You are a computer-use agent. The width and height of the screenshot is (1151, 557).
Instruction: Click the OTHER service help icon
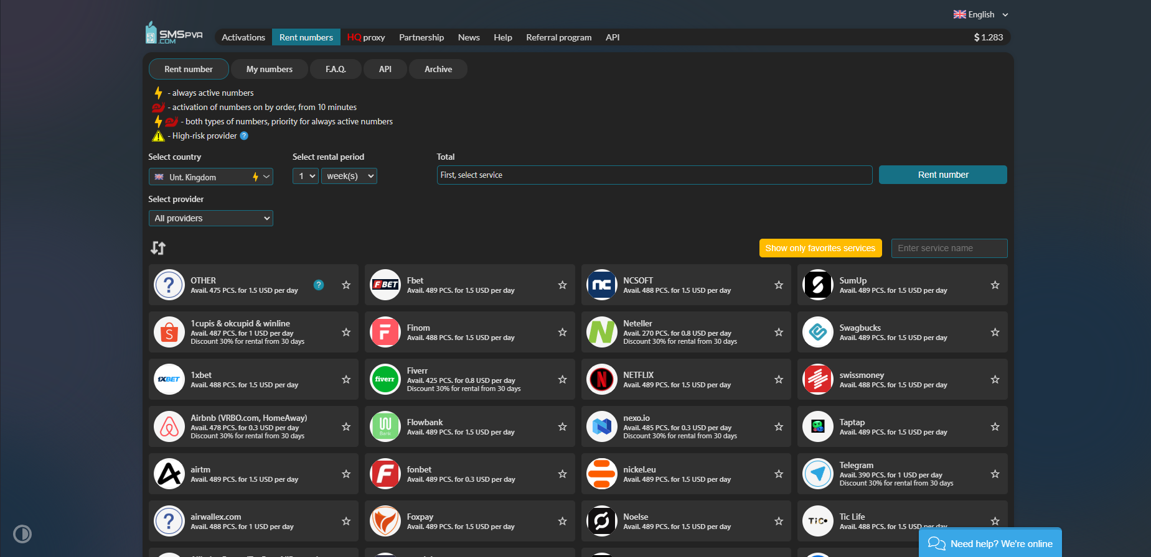coord(319,285)
